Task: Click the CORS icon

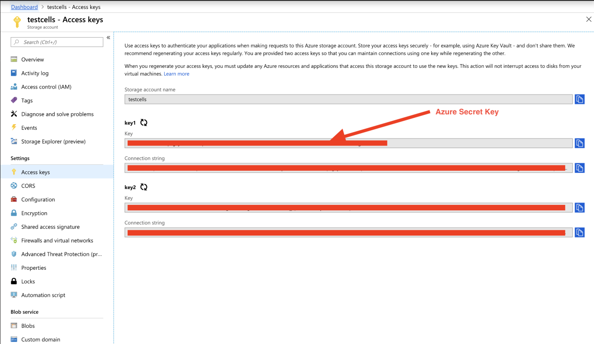Action: pos(14,186)
